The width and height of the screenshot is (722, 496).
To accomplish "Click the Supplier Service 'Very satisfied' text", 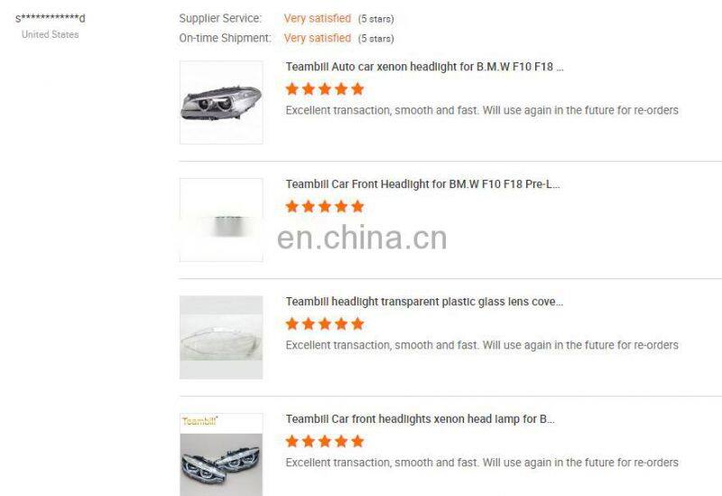I will pyautogui.click(x=318, y=18).
